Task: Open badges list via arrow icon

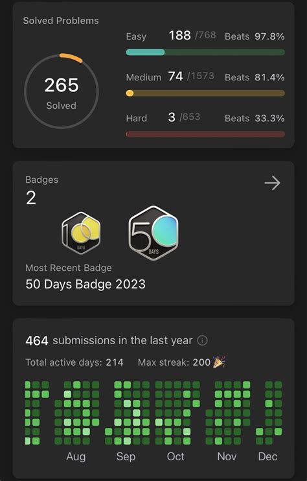Action: (272, 183)
